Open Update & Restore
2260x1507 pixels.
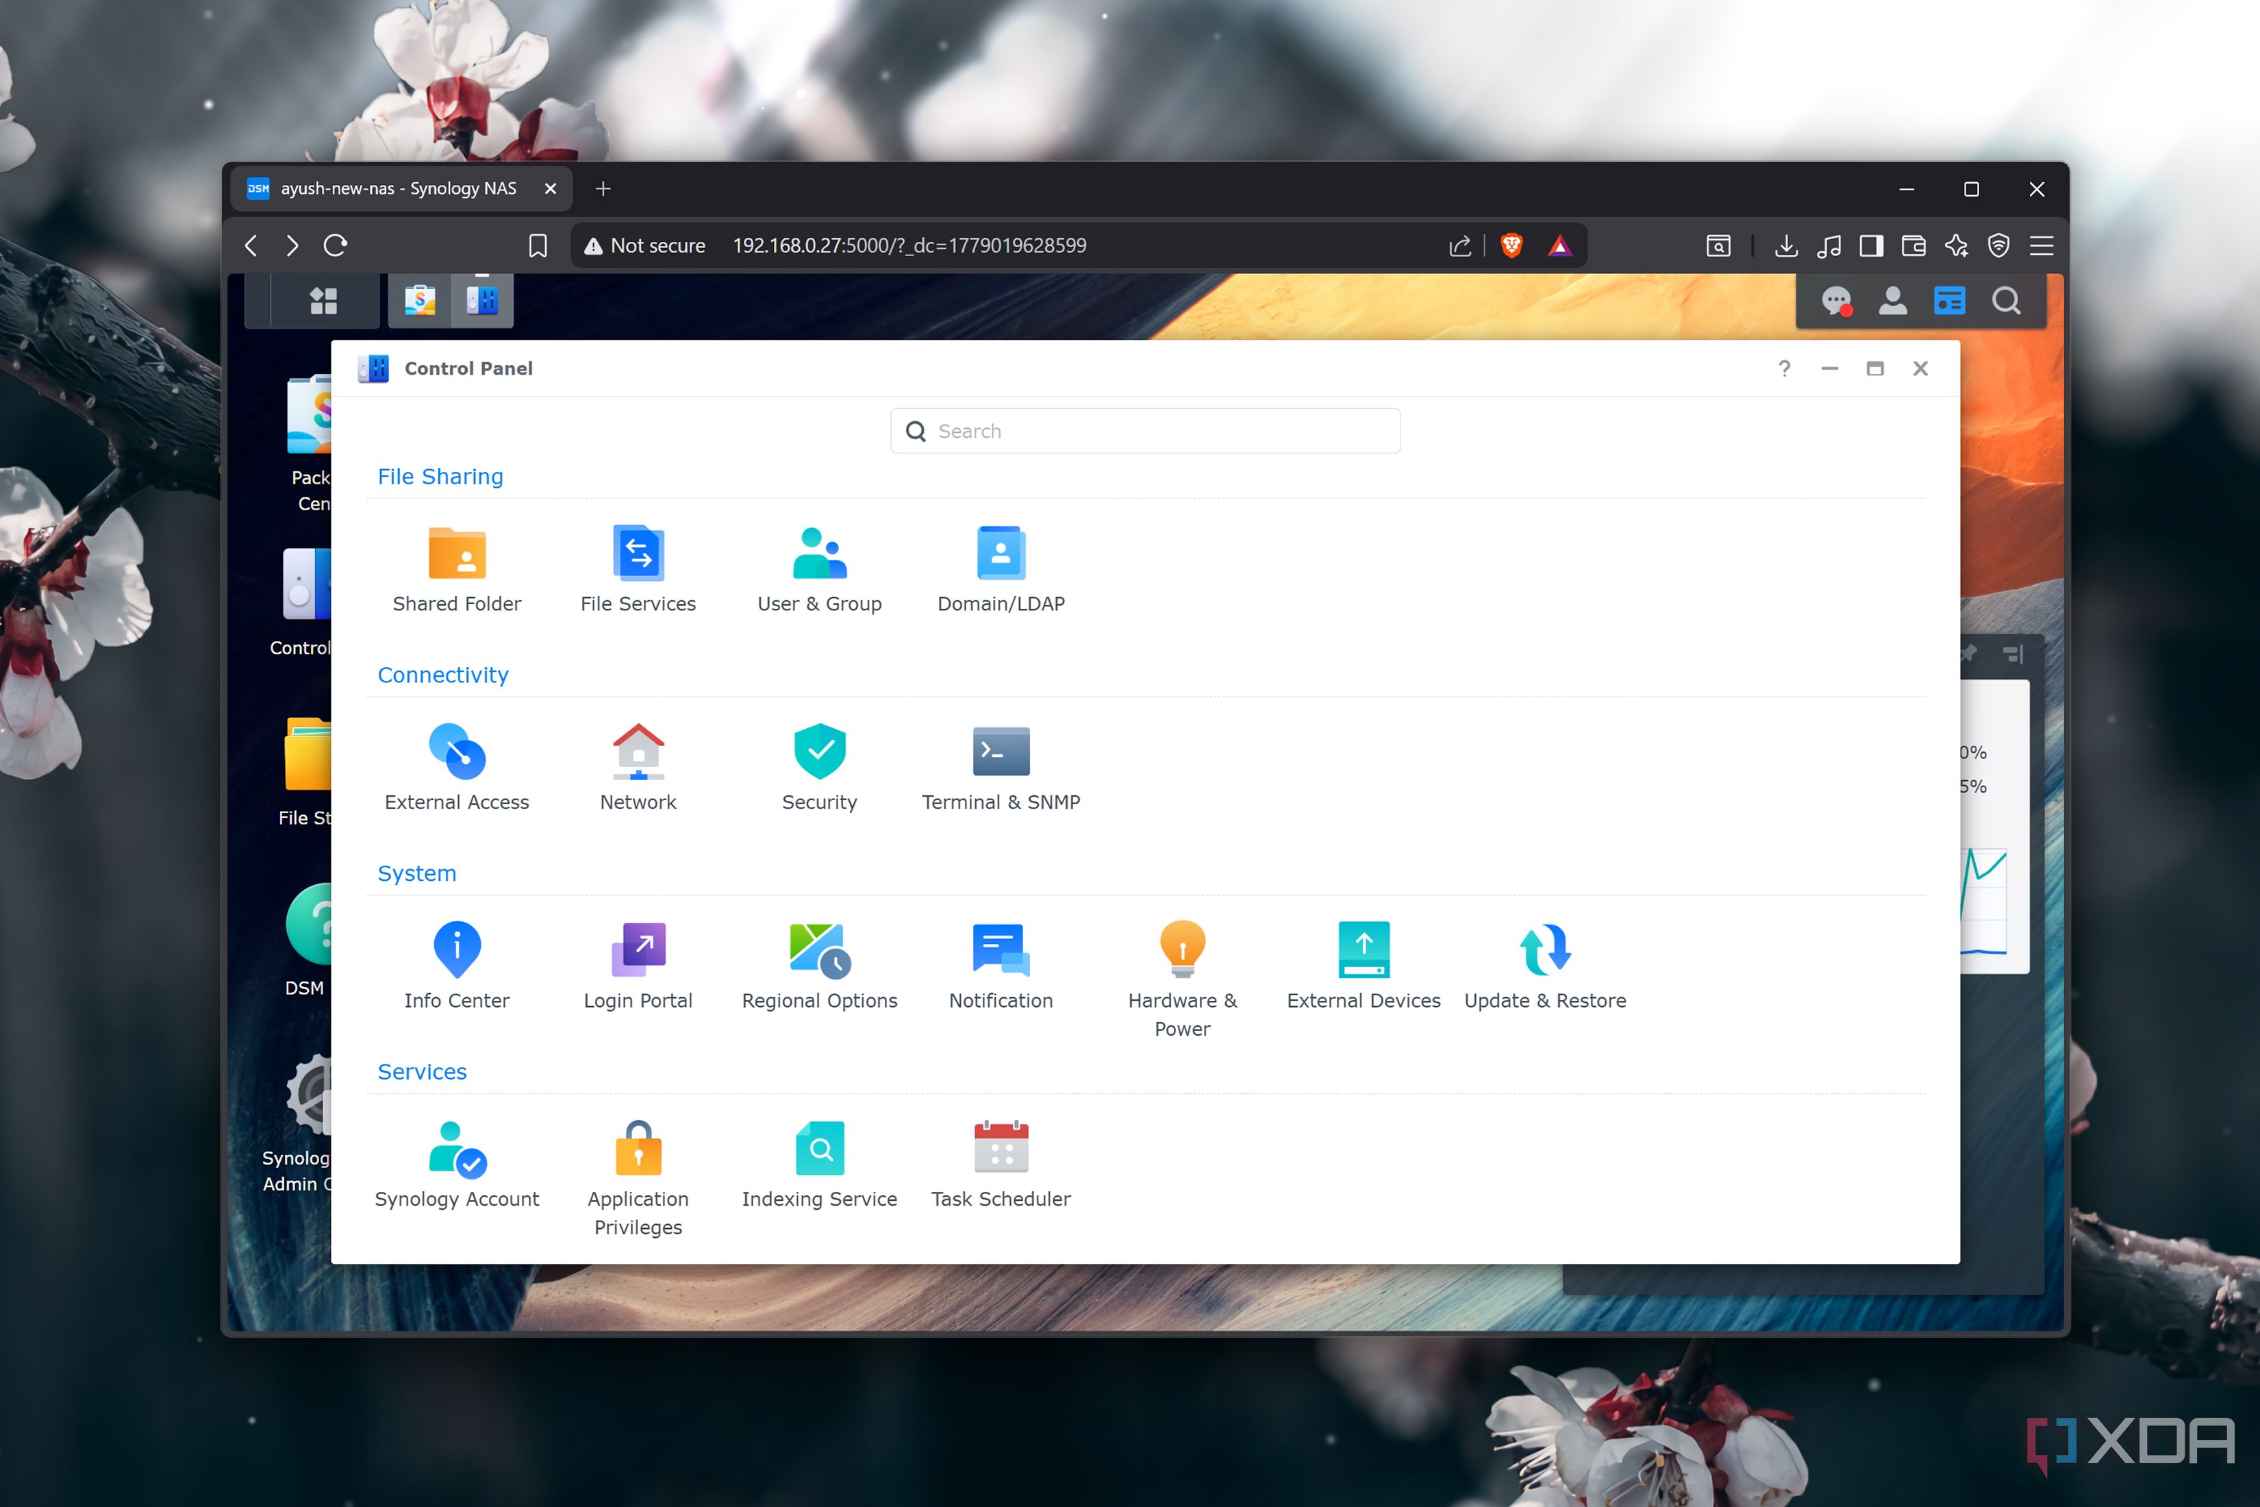tap(1545, 966)
